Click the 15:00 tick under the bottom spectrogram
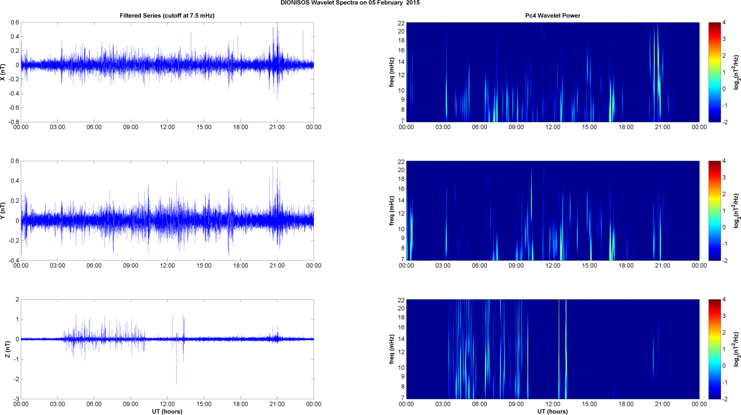This screenshot has width=741, height=415. (589, 404)
